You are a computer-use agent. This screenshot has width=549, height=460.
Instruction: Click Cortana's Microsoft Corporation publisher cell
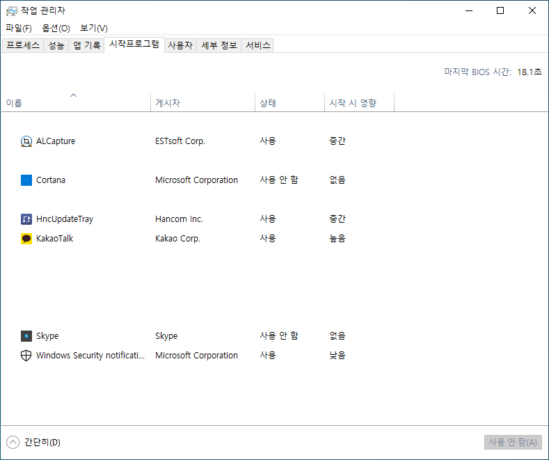(x=196, y=180)
